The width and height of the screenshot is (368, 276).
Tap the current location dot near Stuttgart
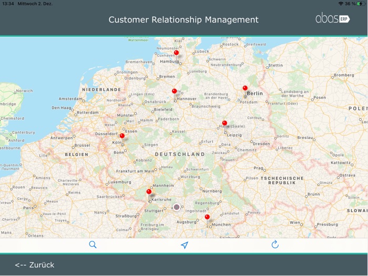177,207
